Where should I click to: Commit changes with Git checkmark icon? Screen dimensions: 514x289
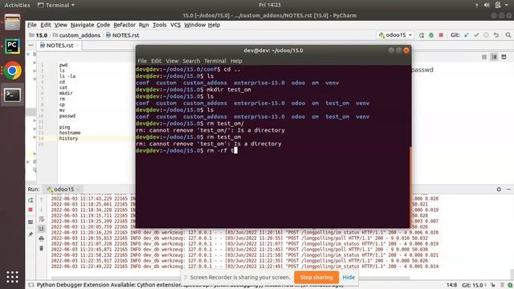476,35
